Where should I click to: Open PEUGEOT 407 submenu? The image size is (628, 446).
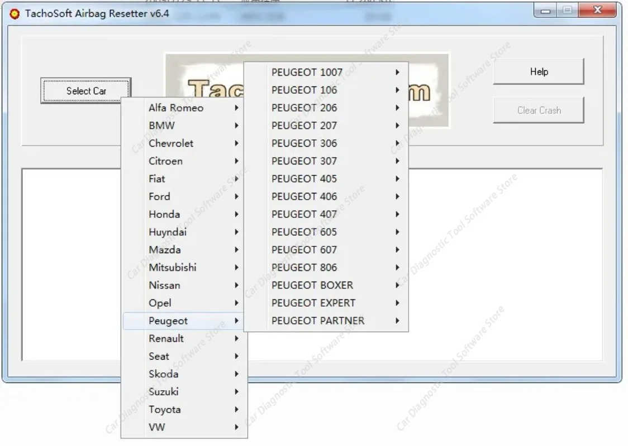pos(326,214)
